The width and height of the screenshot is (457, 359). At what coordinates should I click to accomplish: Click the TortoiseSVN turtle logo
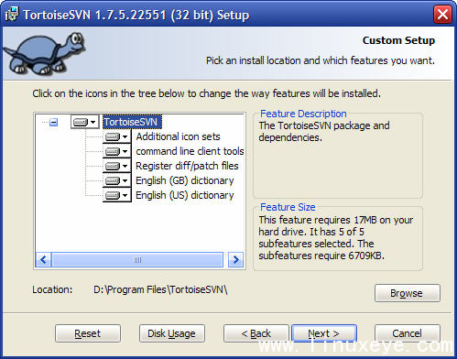(x=45, y=53)
